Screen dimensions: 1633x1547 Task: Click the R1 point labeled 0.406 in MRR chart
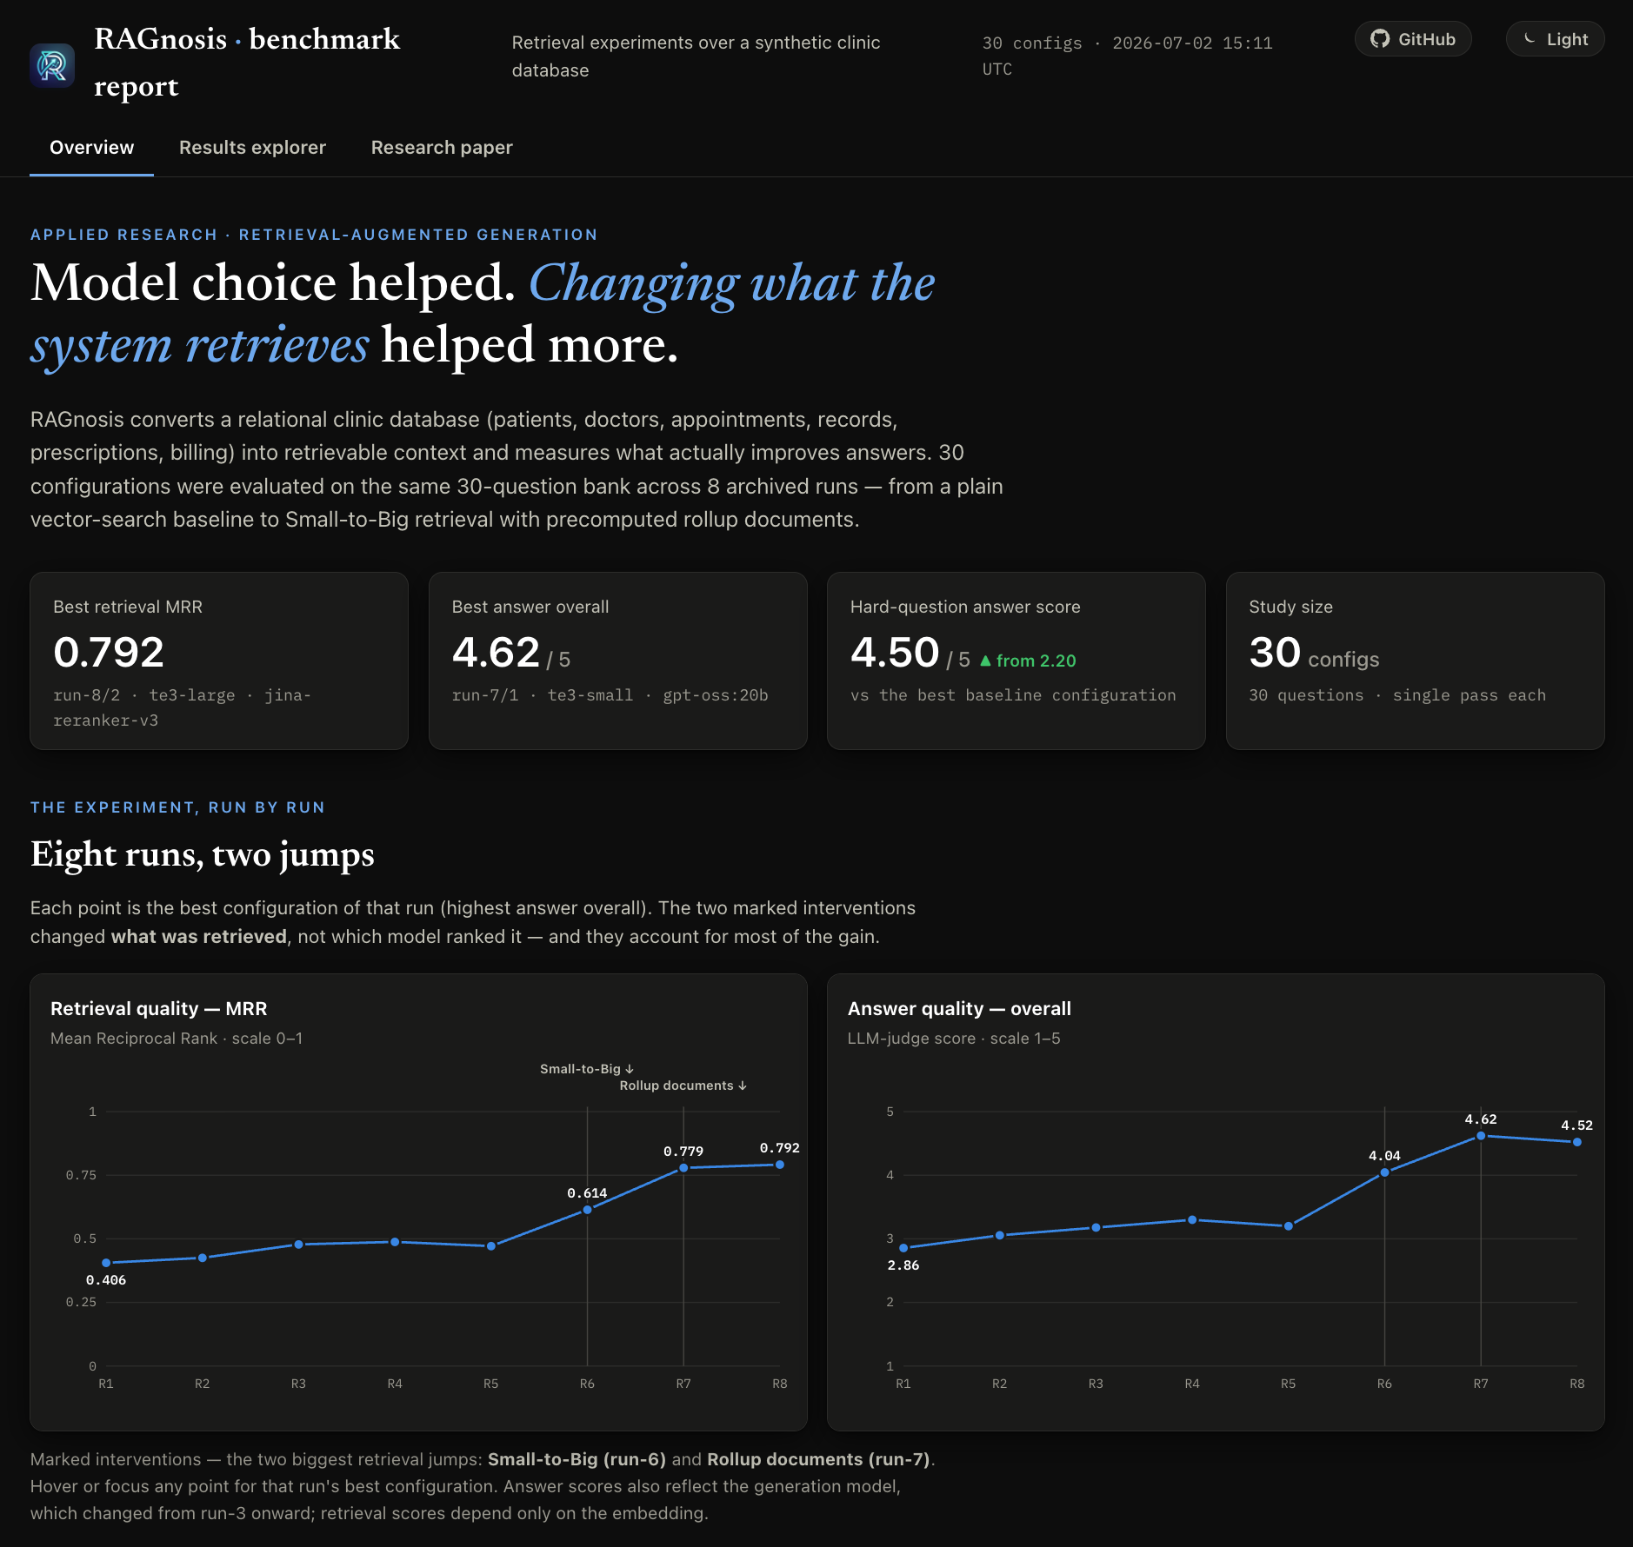(x=106, y=1263)
